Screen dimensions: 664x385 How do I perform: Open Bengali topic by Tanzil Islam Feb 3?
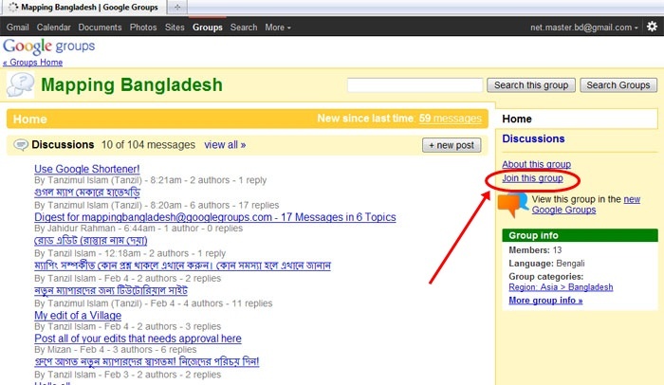(x=146, y=361)
